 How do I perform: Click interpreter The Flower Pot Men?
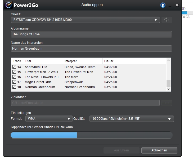(79, 72)
